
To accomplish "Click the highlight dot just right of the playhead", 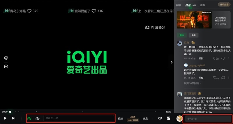I will (15, 112).
